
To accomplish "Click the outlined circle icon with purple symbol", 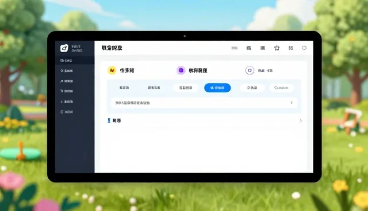I will (250, 70).
